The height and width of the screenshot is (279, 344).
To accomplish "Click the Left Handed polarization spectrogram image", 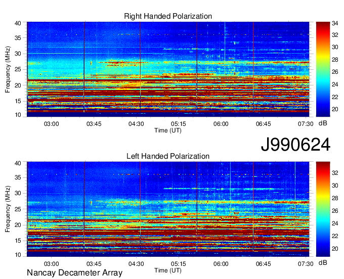I will coord(168,209).
